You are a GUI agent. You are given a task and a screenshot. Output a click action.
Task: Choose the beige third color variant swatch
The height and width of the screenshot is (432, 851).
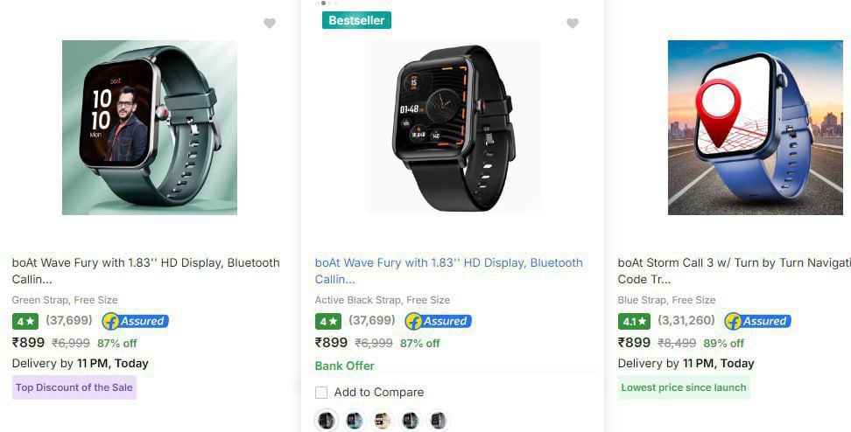coord(383,421)
